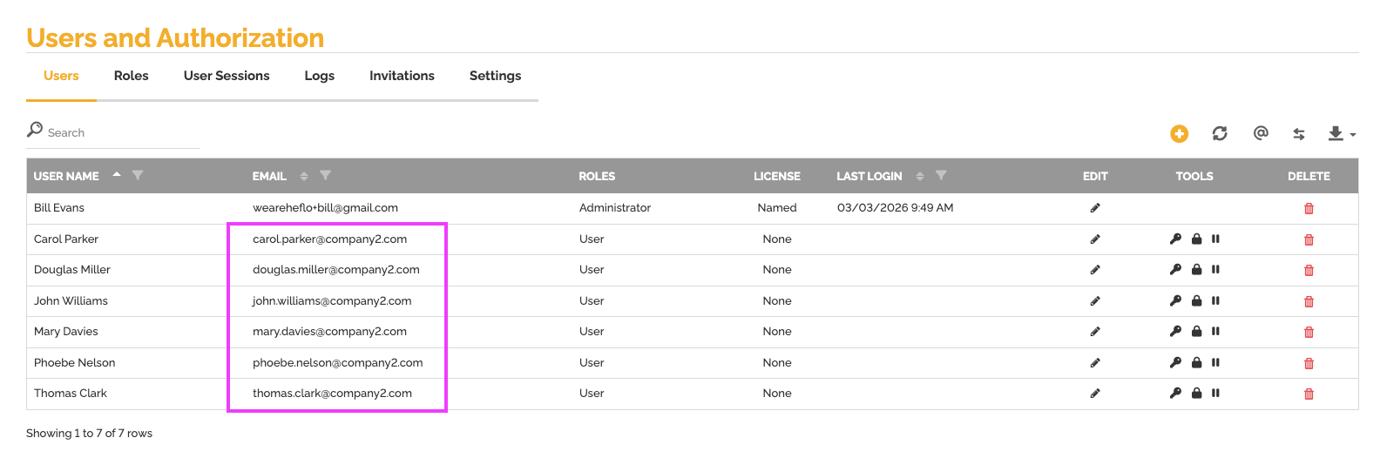Click the key icon for Douglas Miller

pos(1175,270)
